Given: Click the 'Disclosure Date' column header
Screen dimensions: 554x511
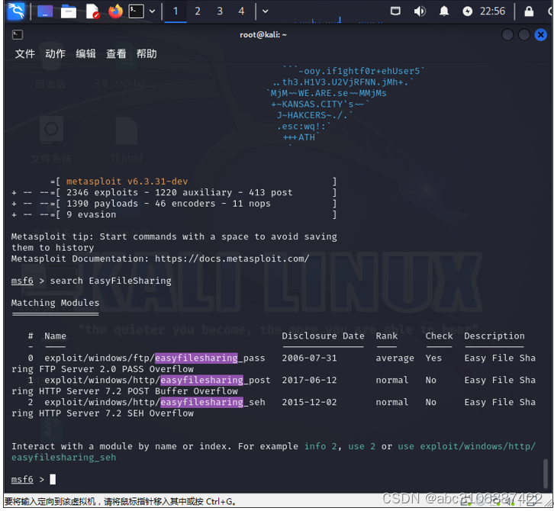Looking at the screenshot, I should (x=323, y=336).
